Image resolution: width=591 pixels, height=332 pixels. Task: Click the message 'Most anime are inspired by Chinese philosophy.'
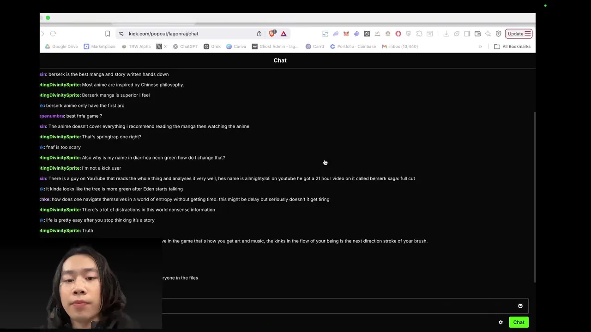pyautogui.click(x=133, y=85)
